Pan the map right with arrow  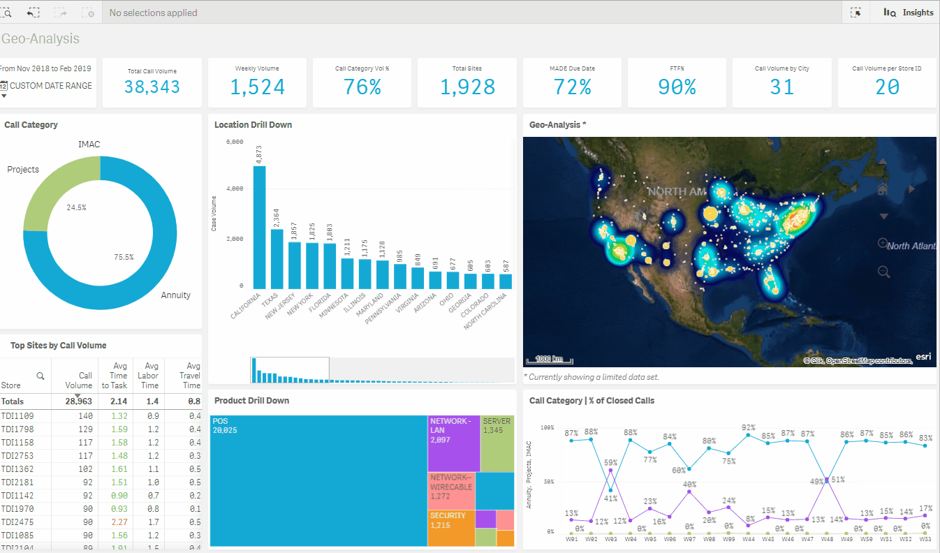pos(911,189)
